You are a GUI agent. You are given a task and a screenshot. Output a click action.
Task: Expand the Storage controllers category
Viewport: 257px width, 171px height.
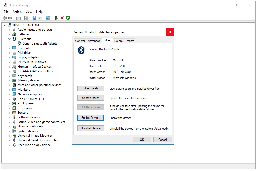(x=9, y=127)
